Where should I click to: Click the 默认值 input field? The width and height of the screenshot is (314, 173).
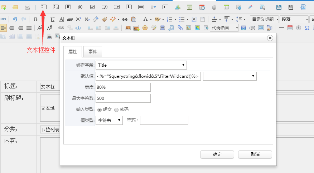click(148, 76)
